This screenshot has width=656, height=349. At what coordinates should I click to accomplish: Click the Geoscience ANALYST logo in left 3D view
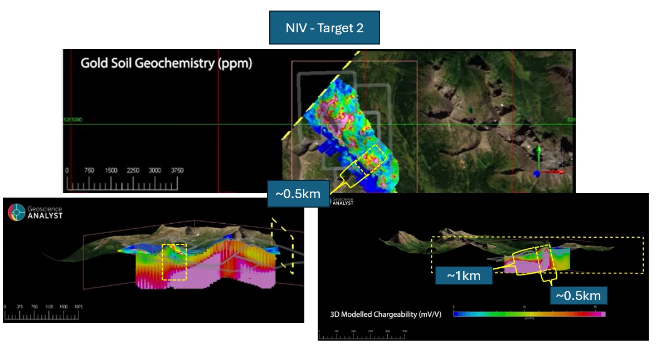click(36, 212)
